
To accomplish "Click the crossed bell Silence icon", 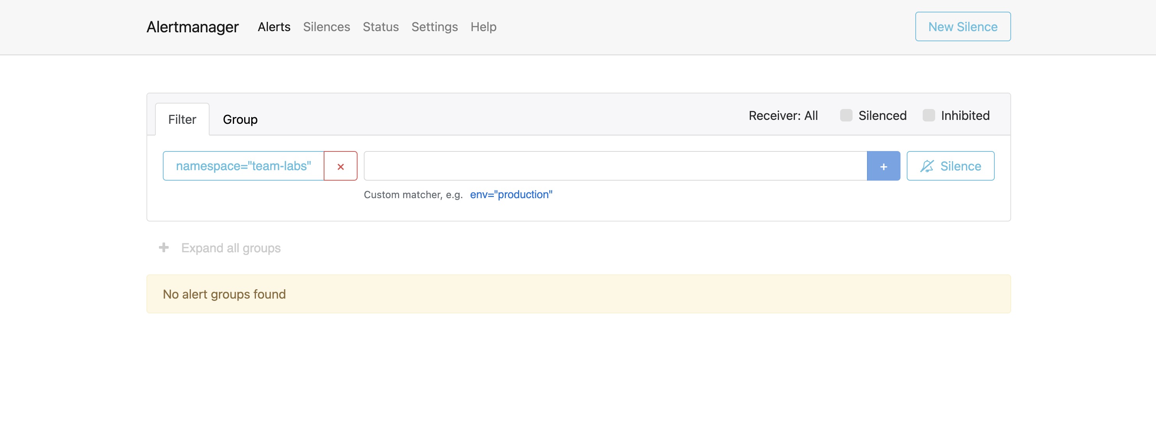I will pyautogui.click(x=927, y=166).
